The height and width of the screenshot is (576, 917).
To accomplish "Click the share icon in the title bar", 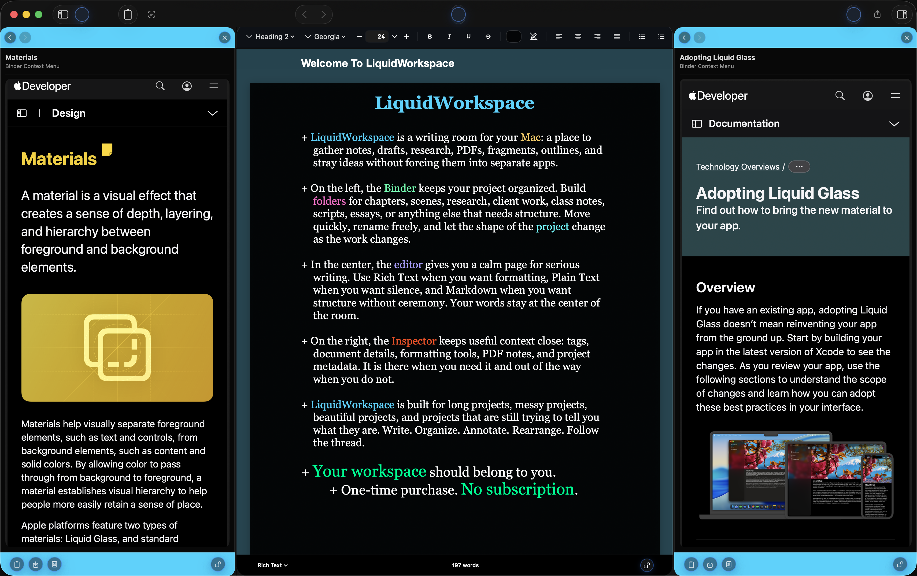I will 877,14.
